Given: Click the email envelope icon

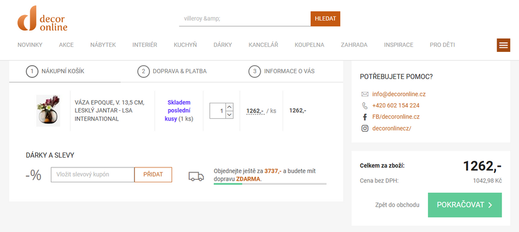Looking at the screenshot, I should pyautogui.click(x=364, y=93).
